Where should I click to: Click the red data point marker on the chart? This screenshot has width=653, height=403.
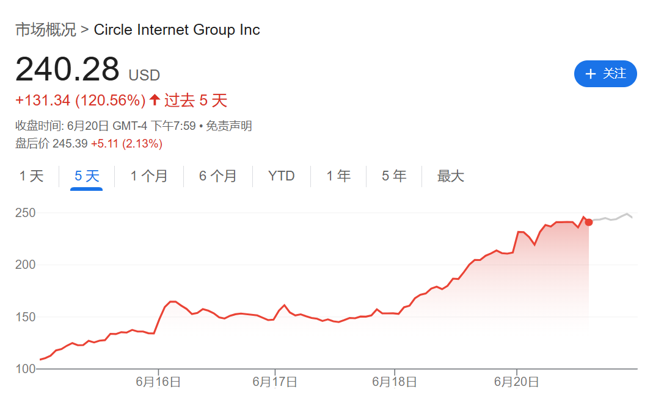tap(588, 223)
